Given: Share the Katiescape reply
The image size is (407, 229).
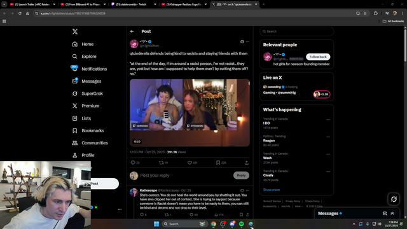Looking at the screenshot, I should click(x=247, y=214).
